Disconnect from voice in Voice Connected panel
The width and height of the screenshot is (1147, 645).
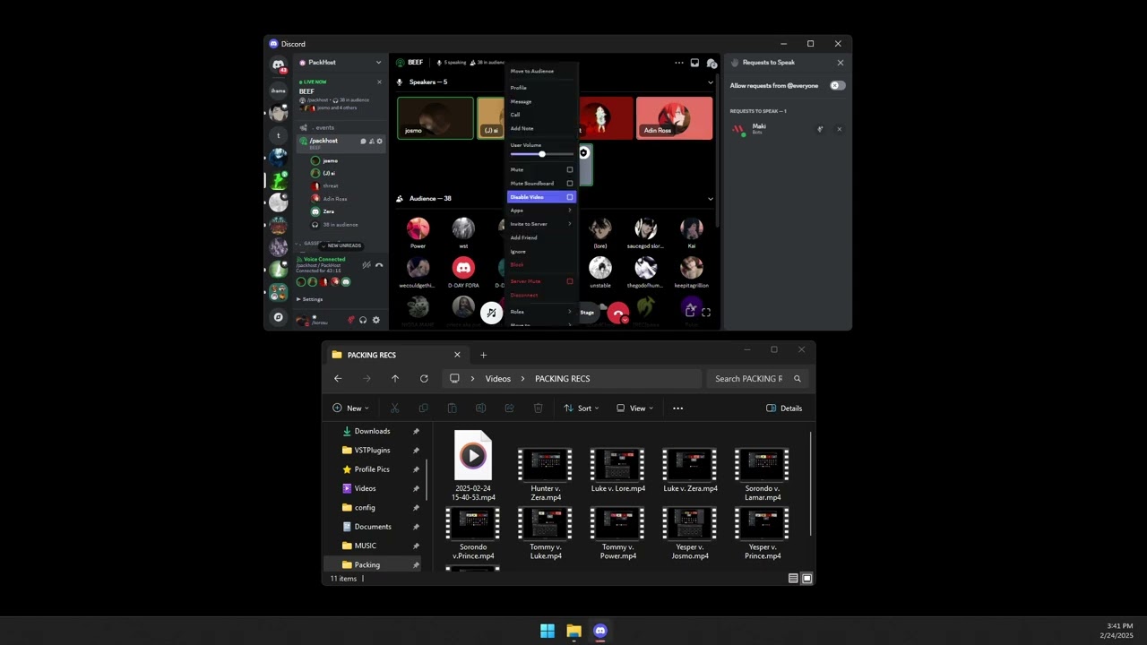click(379, 265)
